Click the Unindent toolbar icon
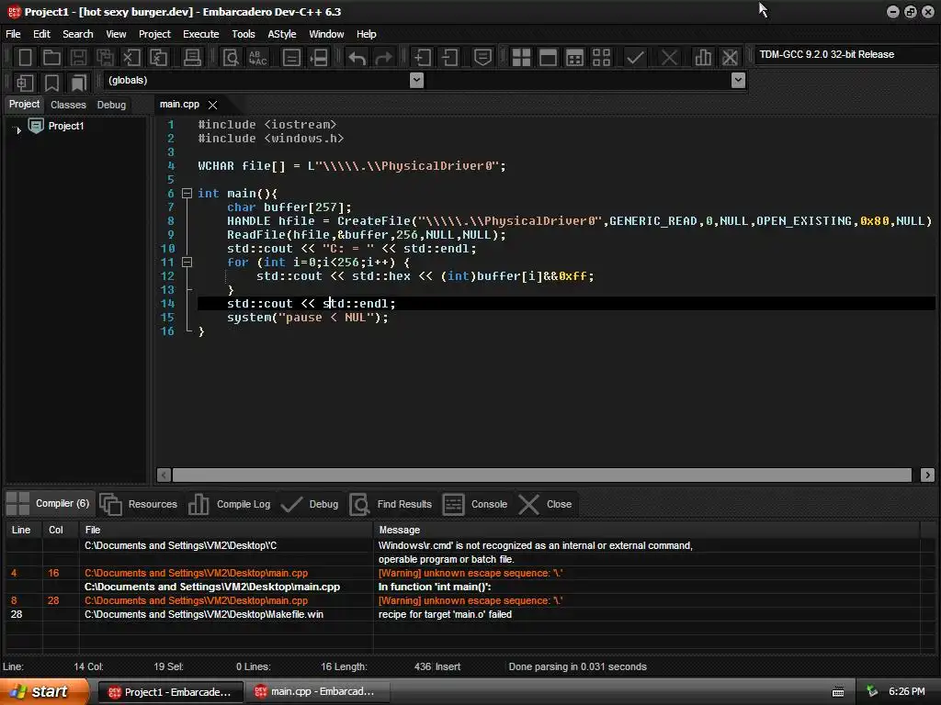The width and height of the screenshot is (941, 705). click(x=449, y=58)
